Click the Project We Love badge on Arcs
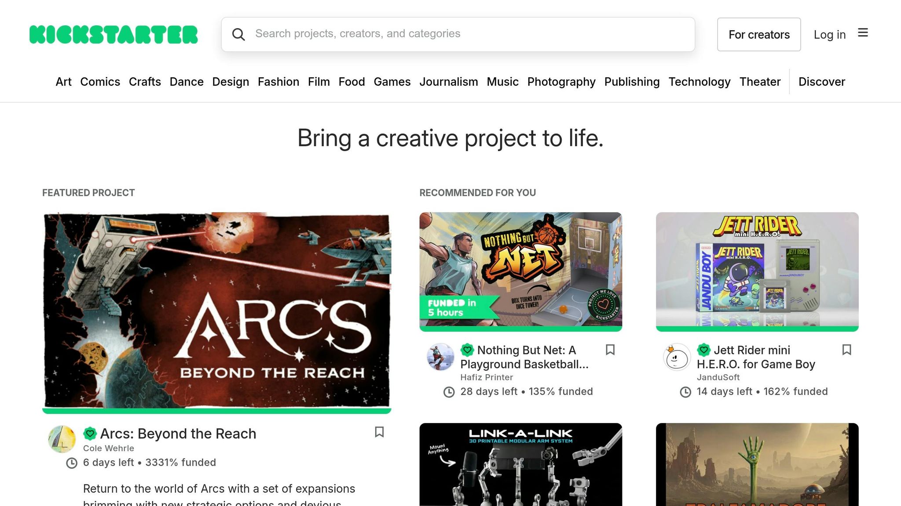This screenshot has width=901, height=506. point(90,433)
